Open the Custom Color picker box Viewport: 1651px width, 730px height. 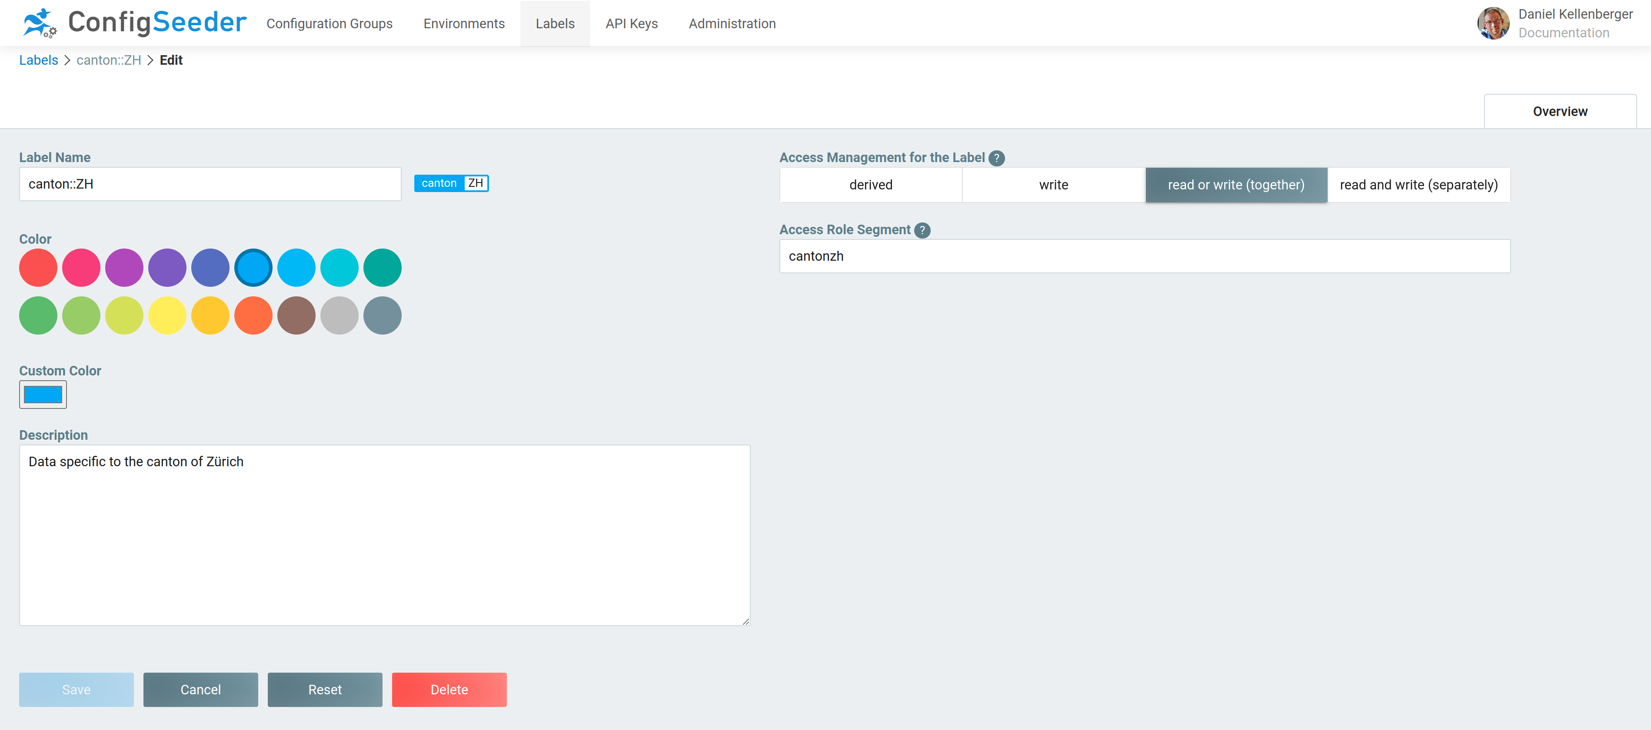pos(43,395)
